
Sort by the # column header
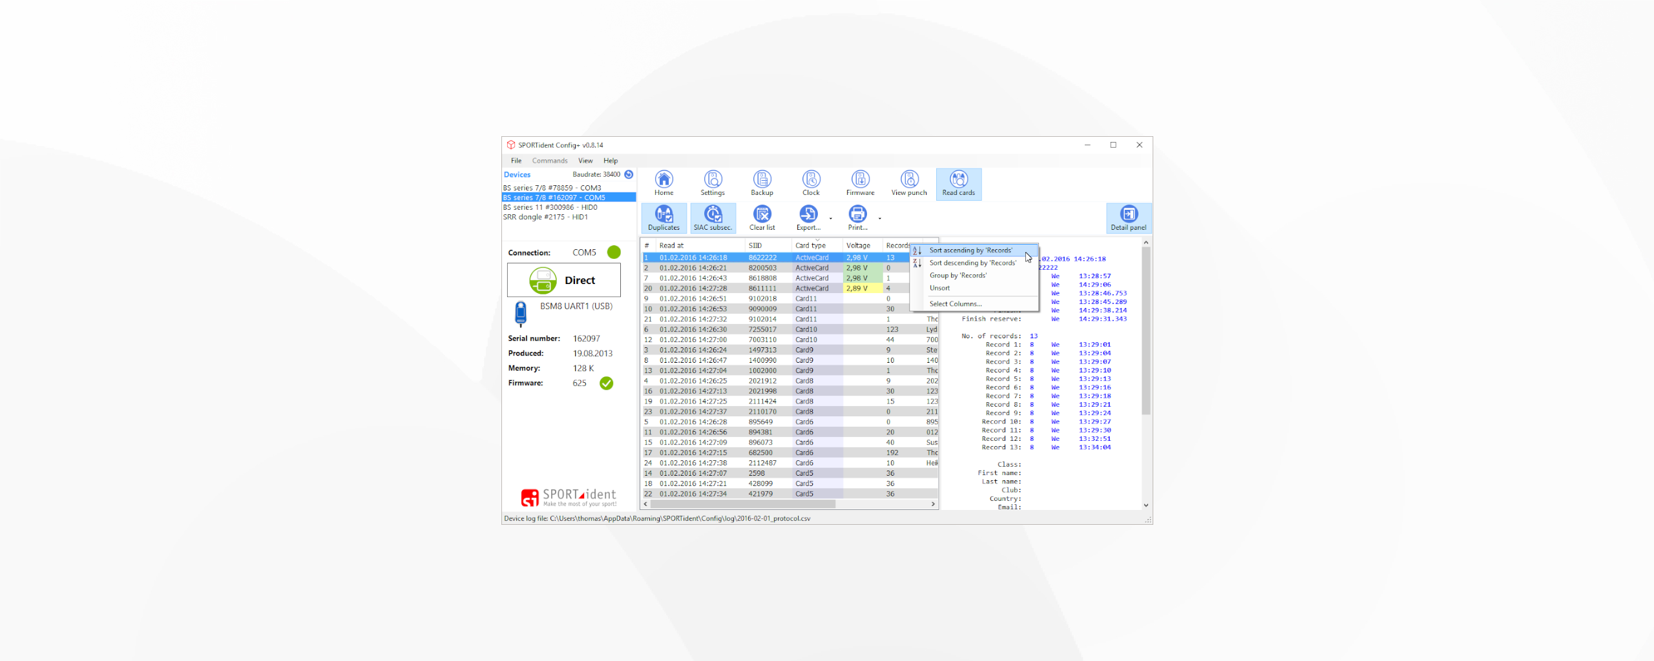(x=647, y=245)
